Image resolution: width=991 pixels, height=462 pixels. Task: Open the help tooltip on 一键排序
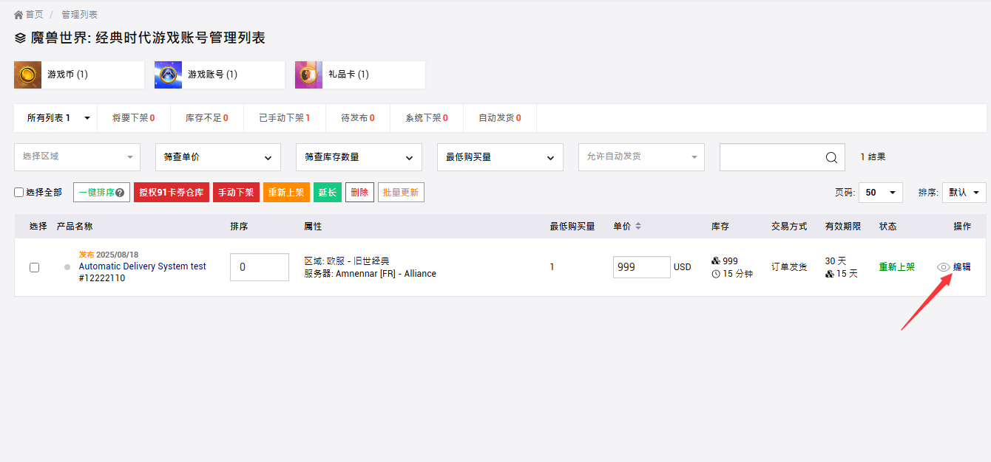120,192
